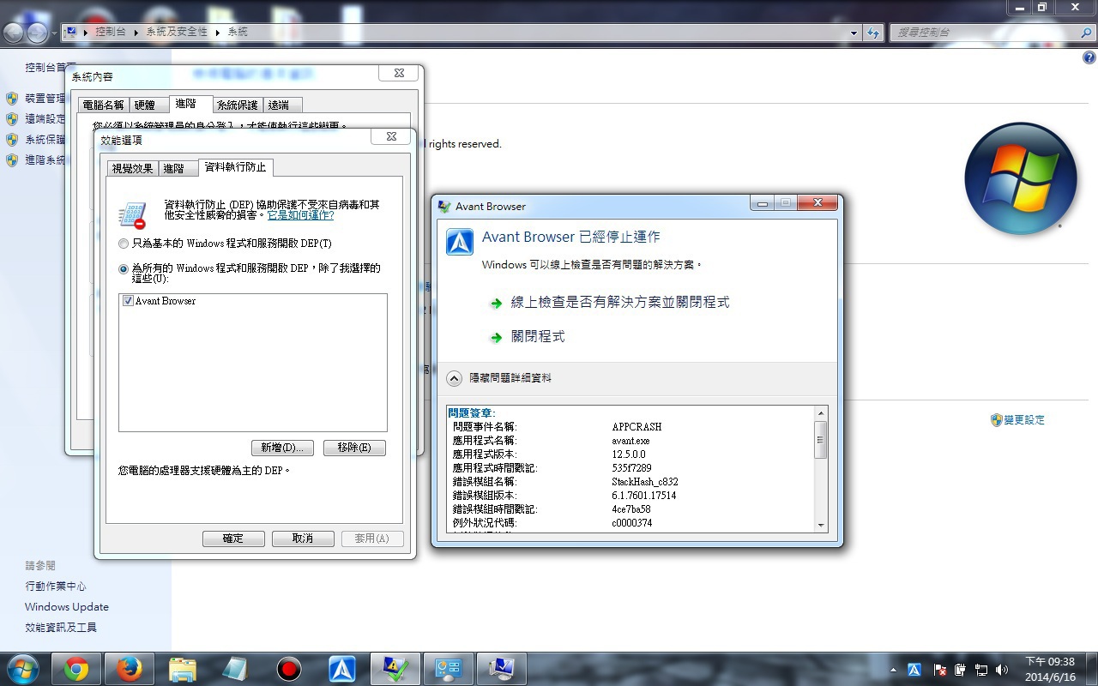Click the Avant Browser tray icon
Image resolution: width=1098 pixels, height=686 pixels.
[x=914, y=670]
